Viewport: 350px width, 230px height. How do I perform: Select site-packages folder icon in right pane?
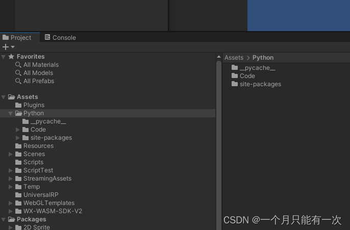pos(235,84)
